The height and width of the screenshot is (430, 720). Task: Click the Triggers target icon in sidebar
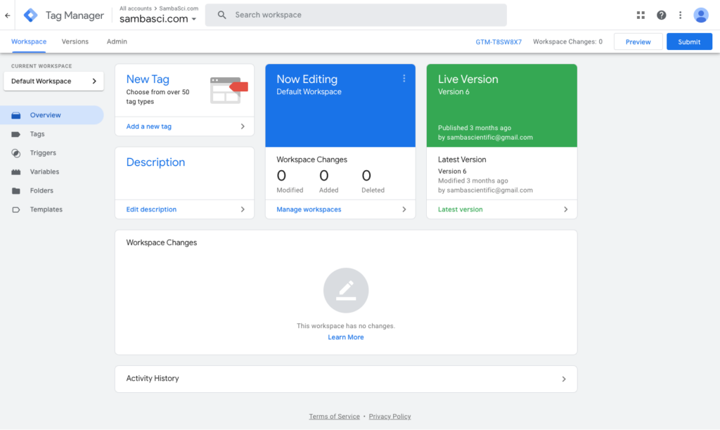coord(16,152)
